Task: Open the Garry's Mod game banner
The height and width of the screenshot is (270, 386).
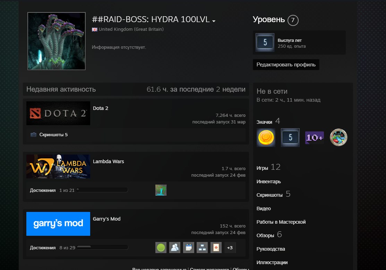Action: click(x=58, y=224)
